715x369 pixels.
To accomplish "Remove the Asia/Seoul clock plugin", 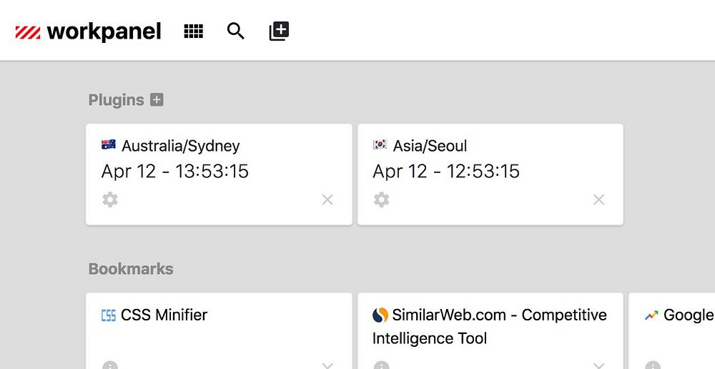I will [x=599, y=200].
